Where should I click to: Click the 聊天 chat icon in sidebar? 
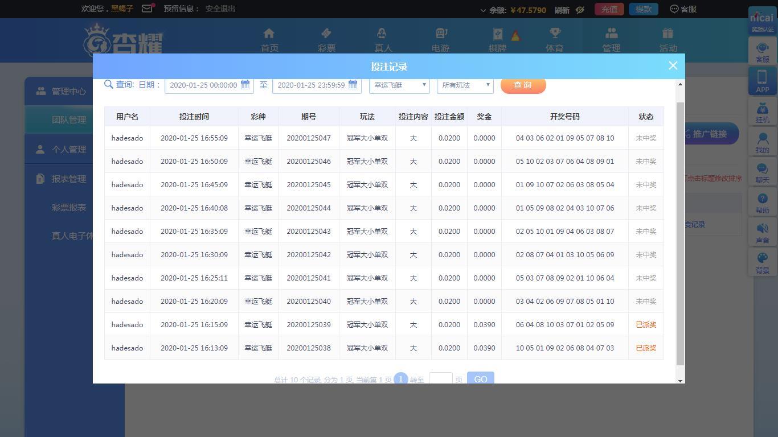pyautogui.click(x=762, y=173)
